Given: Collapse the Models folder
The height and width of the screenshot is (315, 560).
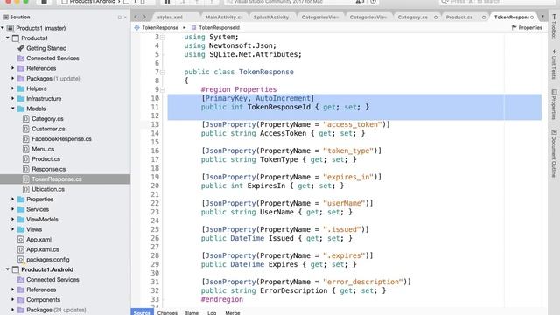Looking at the screenshot, I should tap(13, 108).
